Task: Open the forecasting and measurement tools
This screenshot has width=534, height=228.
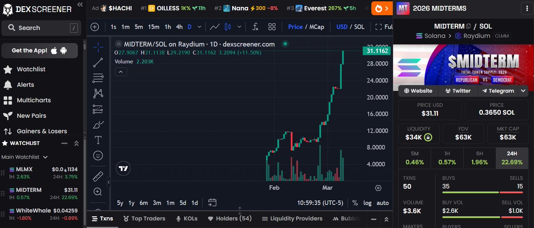Action: (x=98, y=109)
